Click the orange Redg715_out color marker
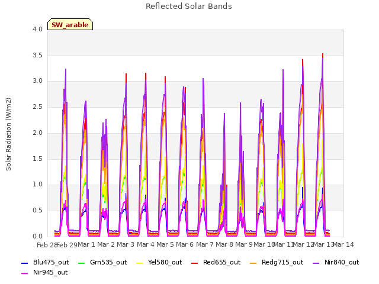 coord(253,263)
